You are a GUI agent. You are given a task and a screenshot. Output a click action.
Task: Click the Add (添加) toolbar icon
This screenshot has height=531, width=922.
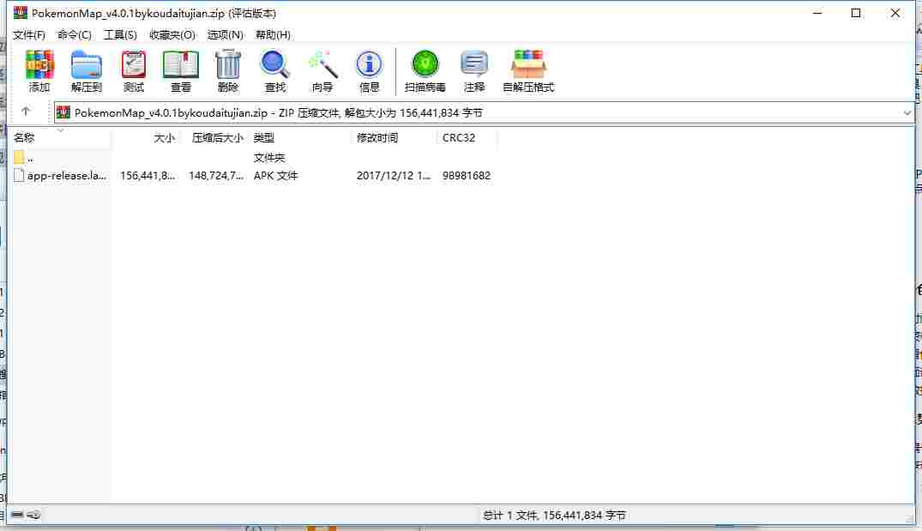pos(39,71)
